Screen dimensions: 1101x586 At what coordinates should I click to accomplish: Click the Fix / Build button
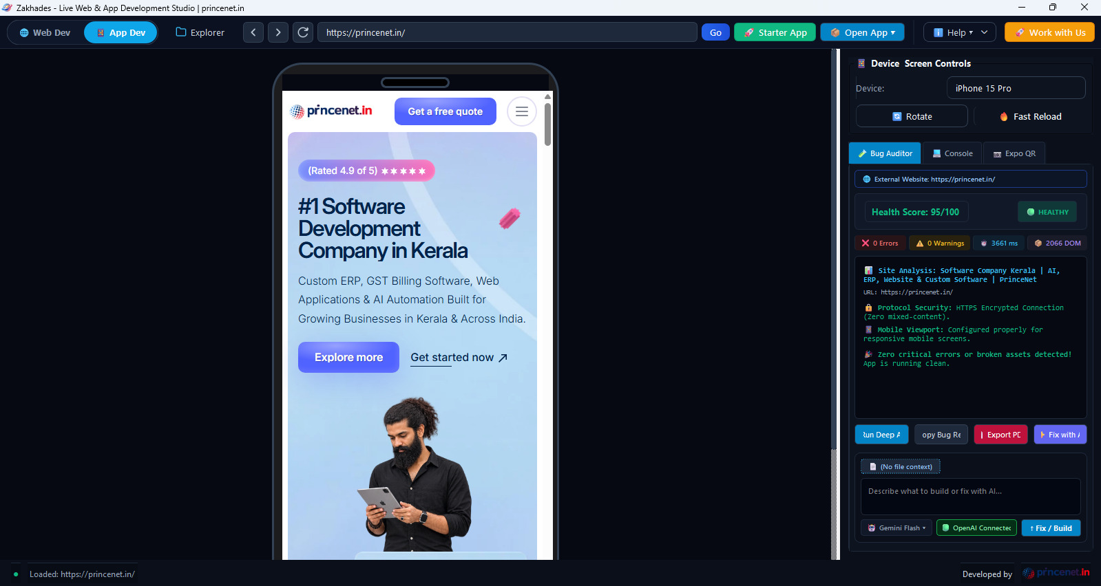coord(1051,528)
